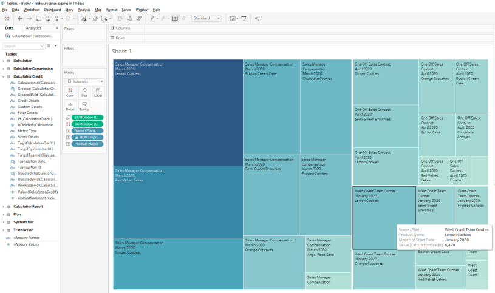
Task: Open the Standard fit dropdown
Action: coord(207,19)
